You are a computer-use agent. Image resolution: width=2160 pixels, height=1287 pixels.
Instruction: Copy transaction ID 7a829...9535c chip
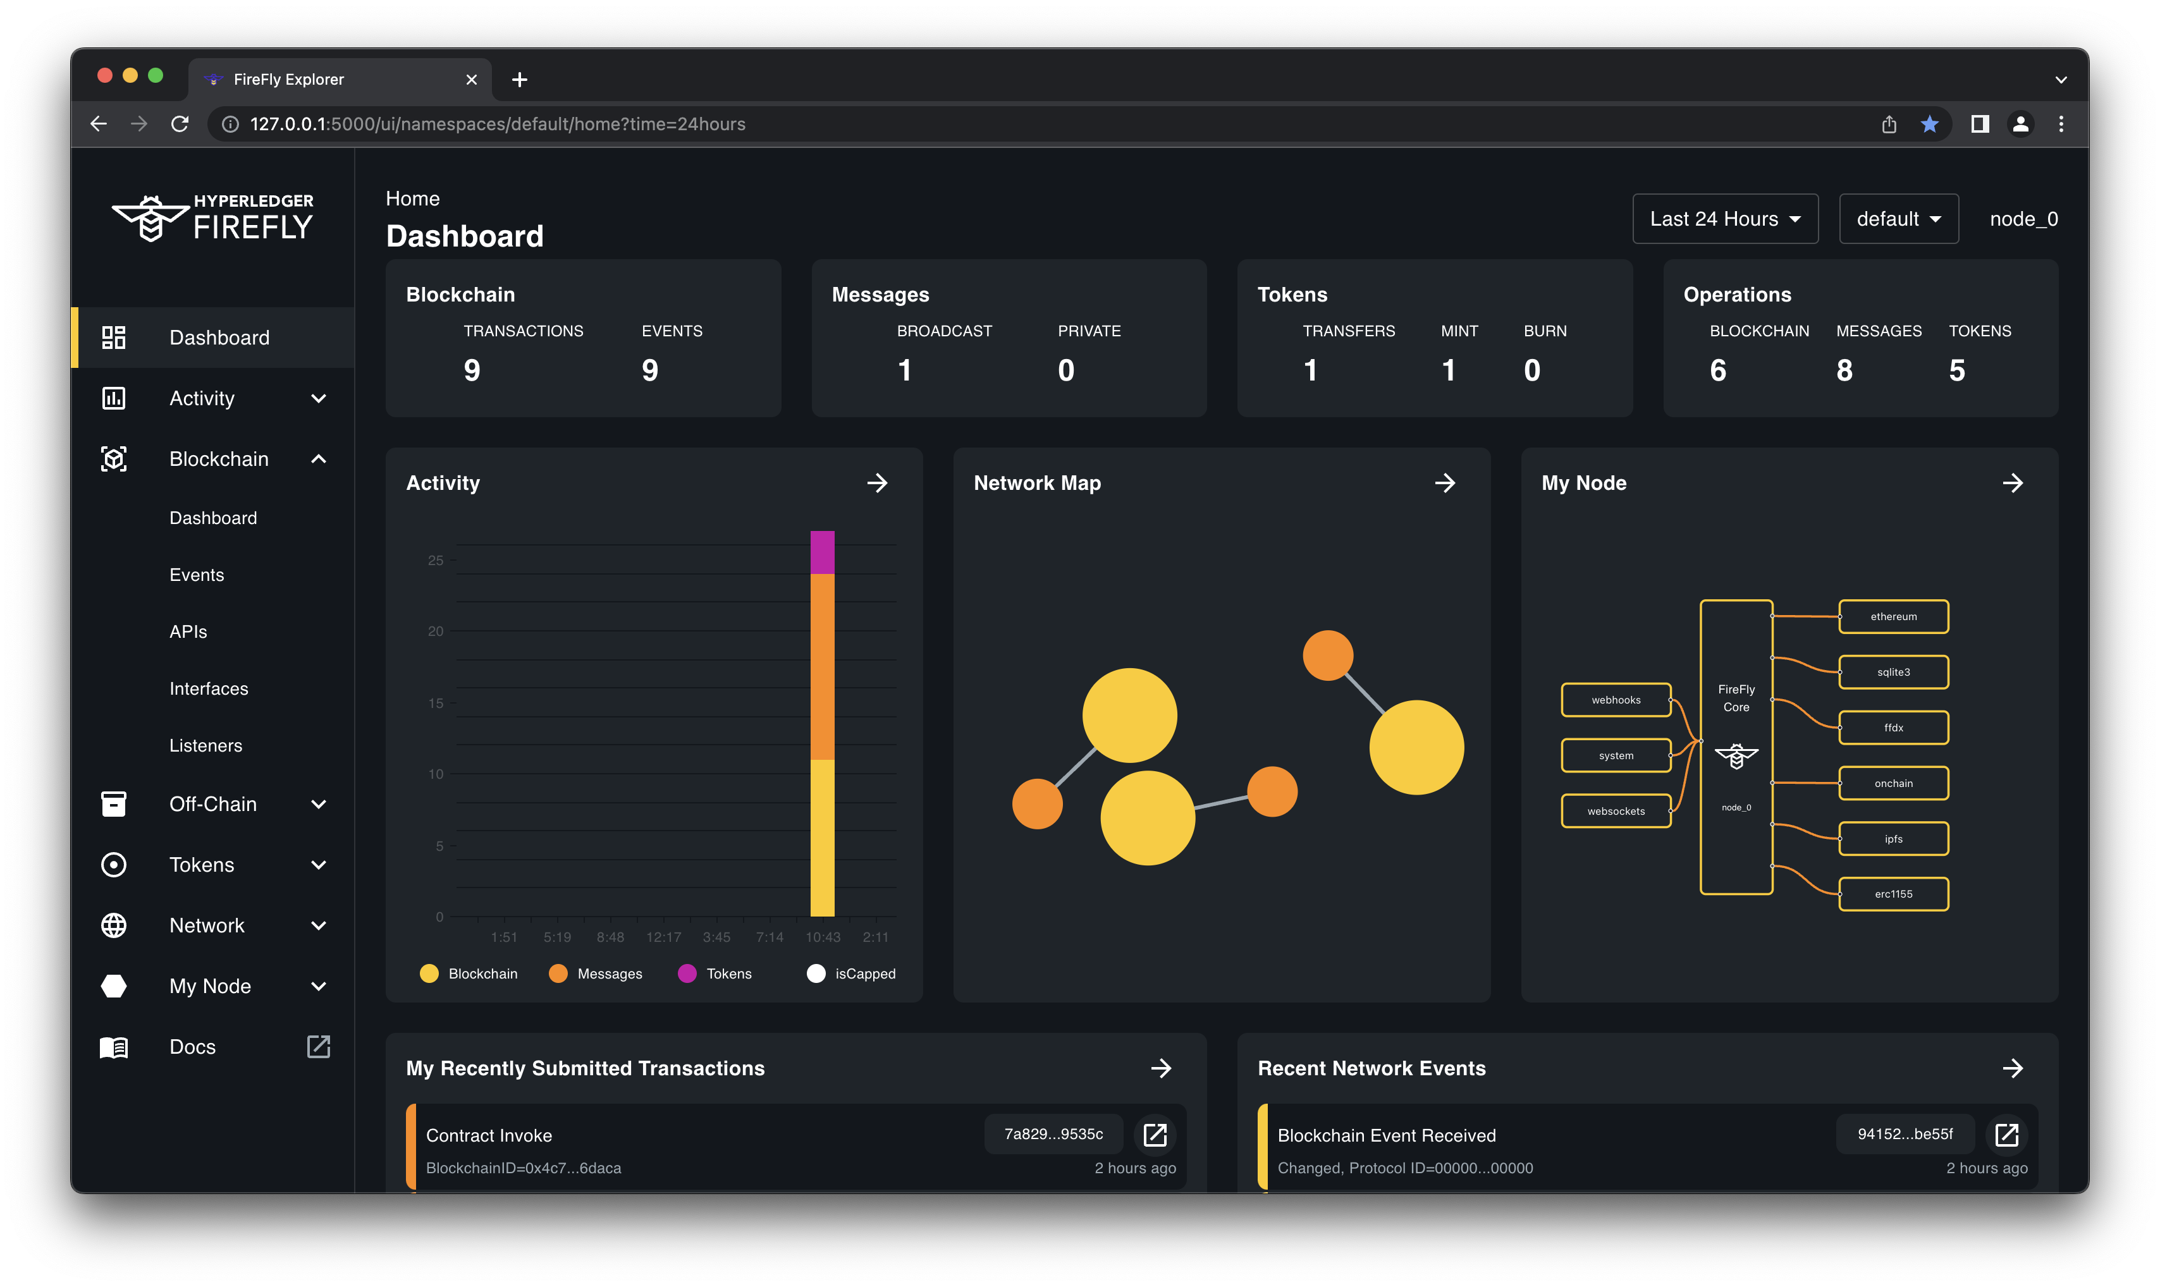pos(1053,1135)
